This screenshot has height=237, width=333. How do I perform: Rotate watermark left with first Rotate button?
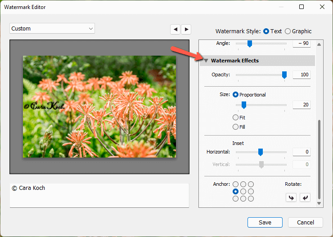pyautogui.click(x=291, y=198)
